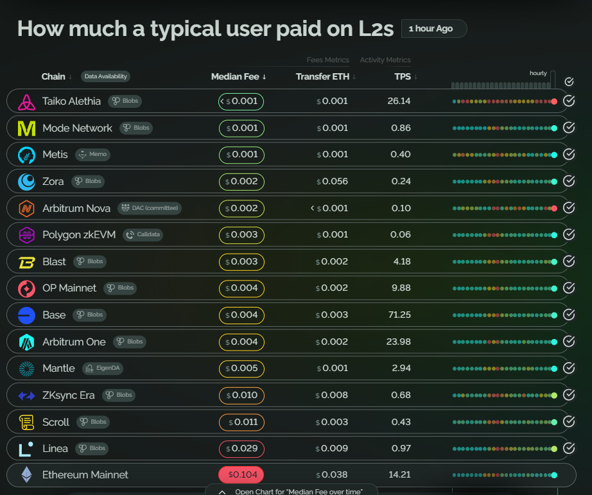The image size is (592, 495).
Task: Click the Metis chain logo
Action: point(26,155)
